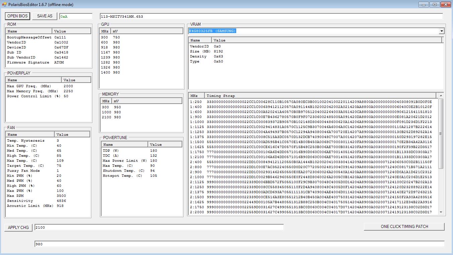Select High Temp. (C) fan row
Screen dimensions: 453x255
[x=48, y=156]
